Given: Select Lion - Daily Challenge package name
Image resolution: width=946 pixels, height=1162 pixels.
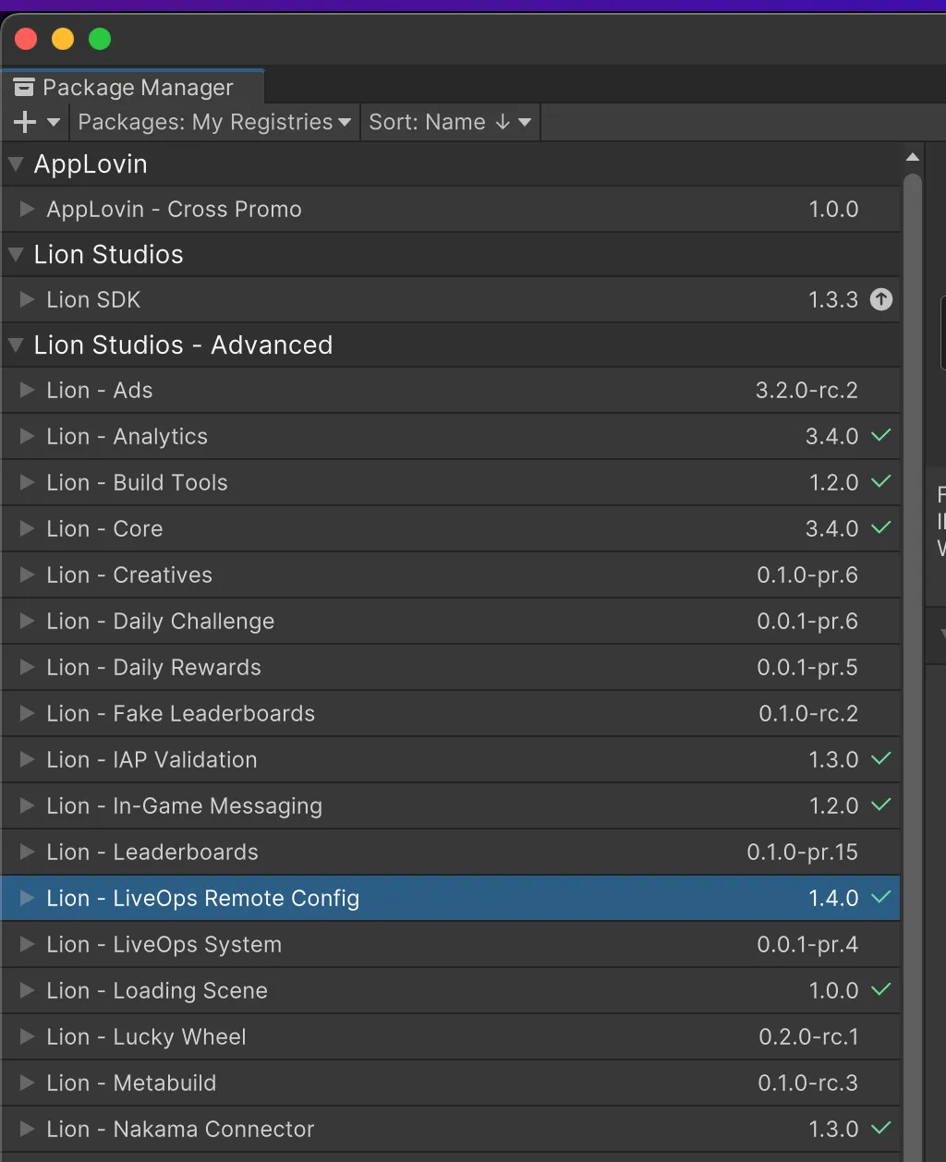Looking at the screenshot, I should 161,622.
